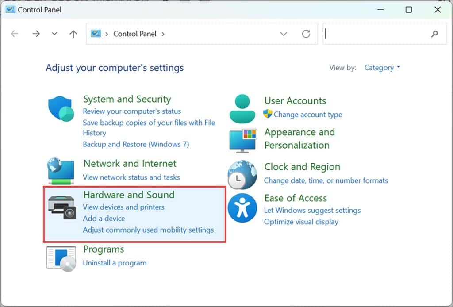Open Review your computer's status
The width and height of the screenshot is (453, 307).
click(132, 111)
